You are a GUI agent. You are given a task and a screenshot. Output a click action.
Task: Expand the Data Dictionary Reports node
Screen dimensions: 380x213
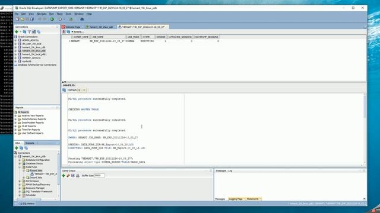click(16, 119)
